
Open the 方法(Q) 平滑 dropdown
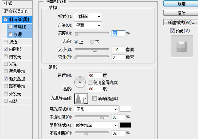click(x=88, y=25)
